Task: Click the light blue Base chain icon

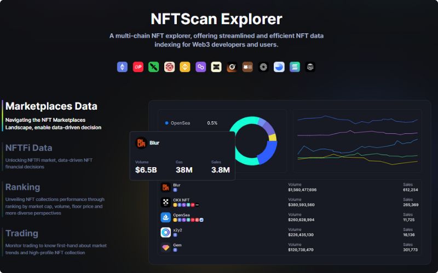Action: 279,67
